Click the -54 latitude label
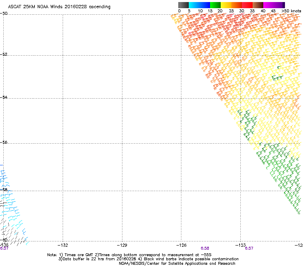Screen dimensions: 303x266 click(x=4, y=97)
